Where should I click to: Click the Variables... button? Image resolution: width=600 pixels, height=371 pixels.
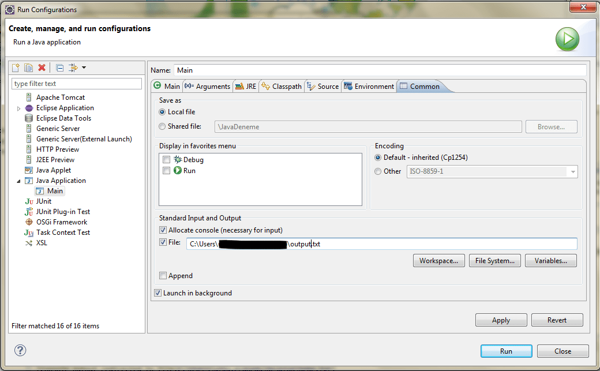coord(551,261)
